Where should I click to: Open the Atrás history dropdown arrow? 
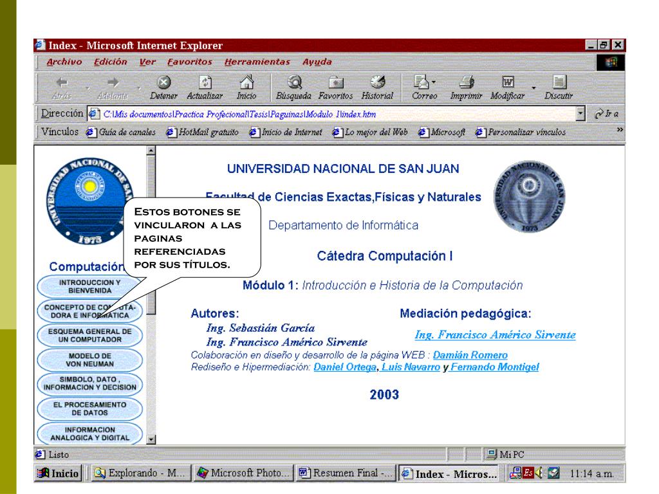88,88
